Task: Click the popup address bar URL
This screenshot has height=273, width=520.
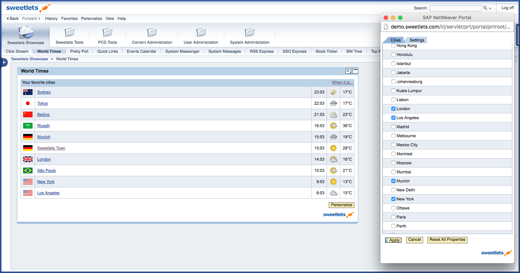Action: point(450,27)
